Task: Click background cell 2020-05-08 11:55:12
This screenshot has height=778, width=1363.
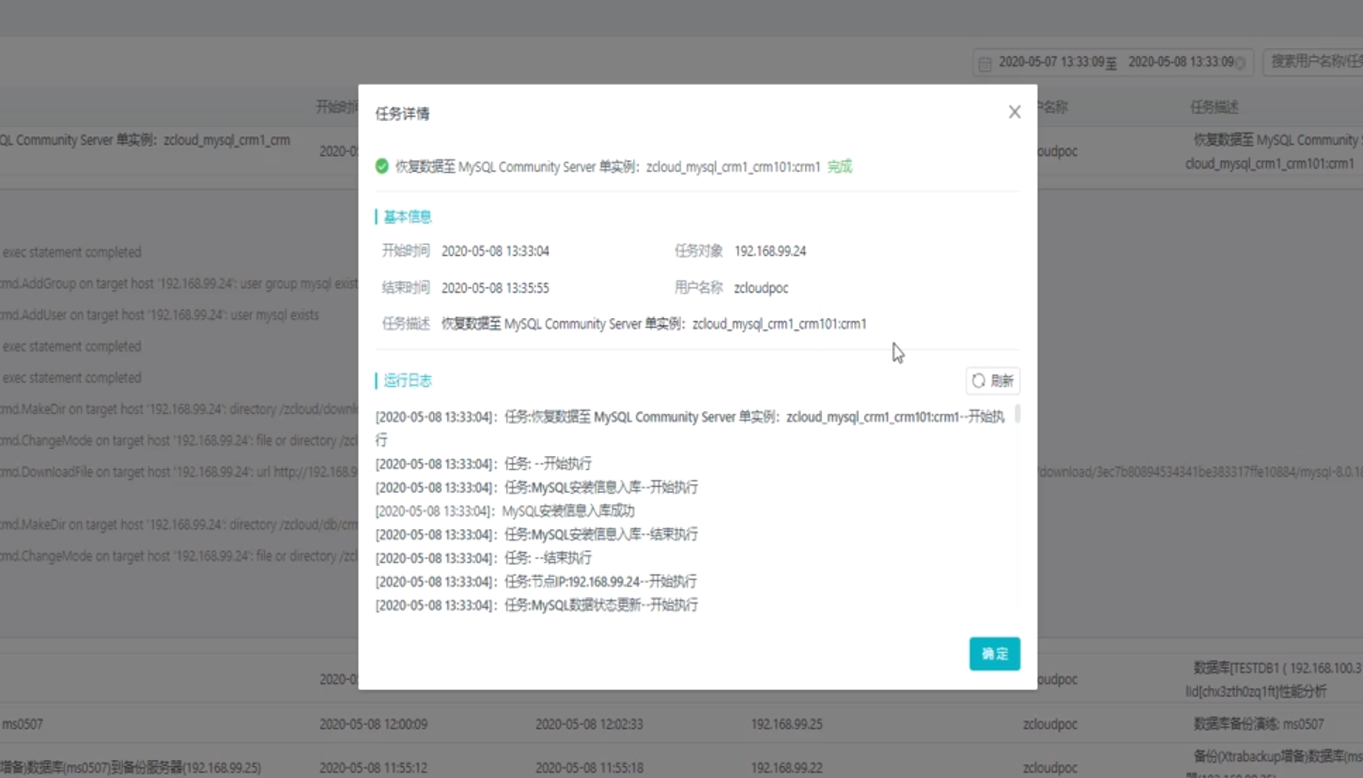Action: coord(373,768)
